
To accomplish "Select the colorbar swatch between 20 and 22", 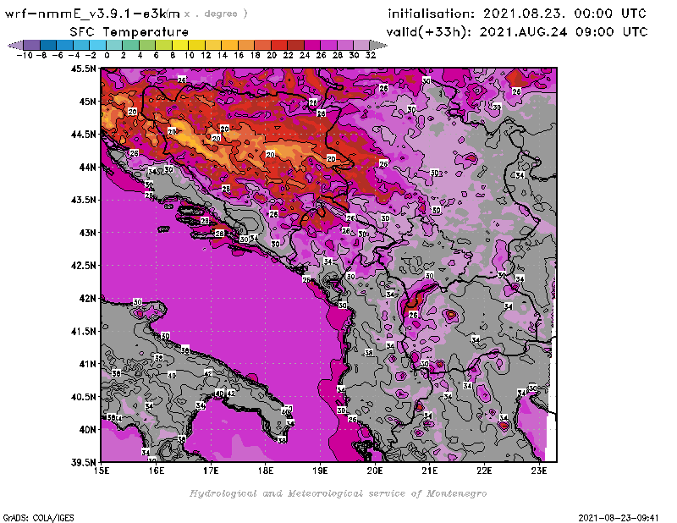I will click(x=279, y=45).
